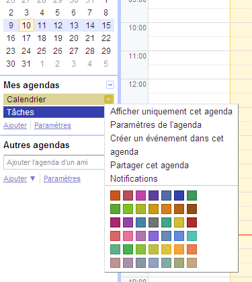252x282 pixels.
Task: Select day 24 in the mini calendar
Action: 26,51
